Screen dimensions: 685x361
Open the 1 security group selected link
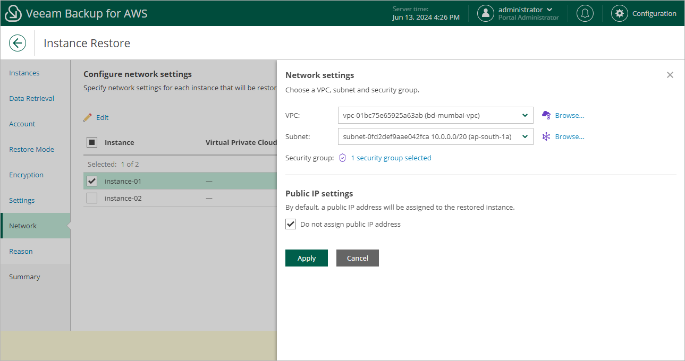(x=391, y=158)
